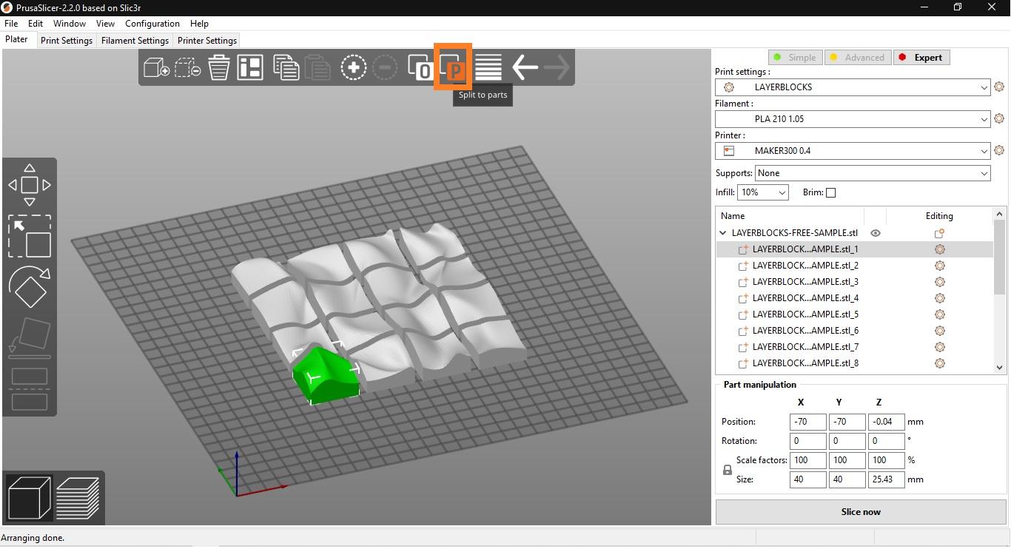Switch to the 3D editor cube view
1011x549 pixels.
click(29, 497)
